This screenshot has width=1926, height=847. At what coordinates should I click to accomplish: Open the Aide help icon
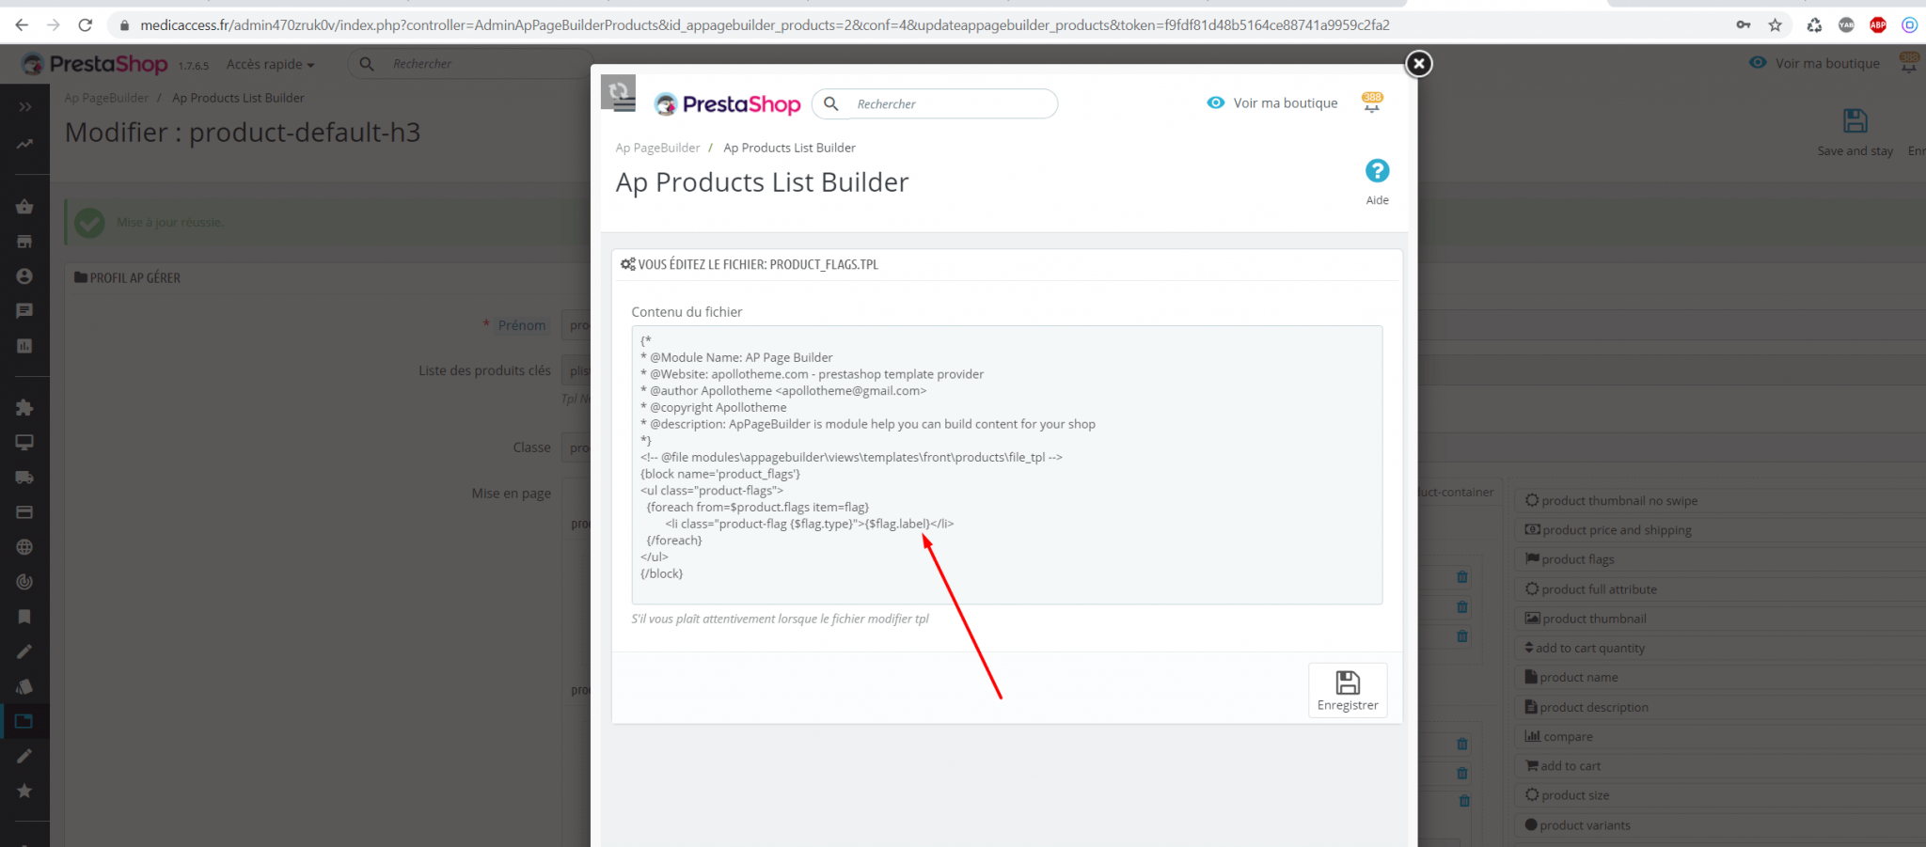pyautogui.click(x=1377, y=172)
